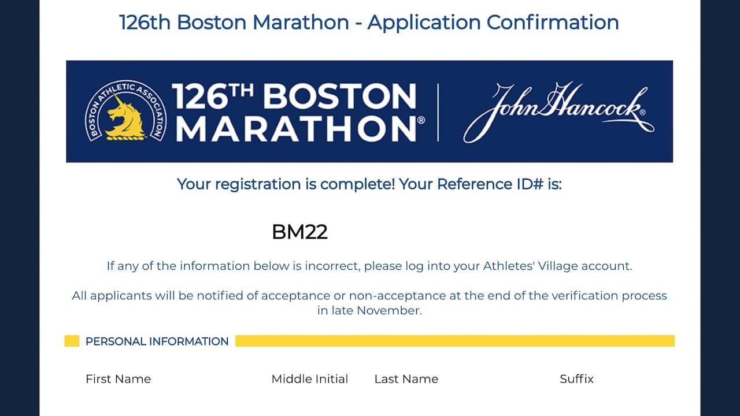Click the Athletes' Village account notice text

(x=369, y=266)
